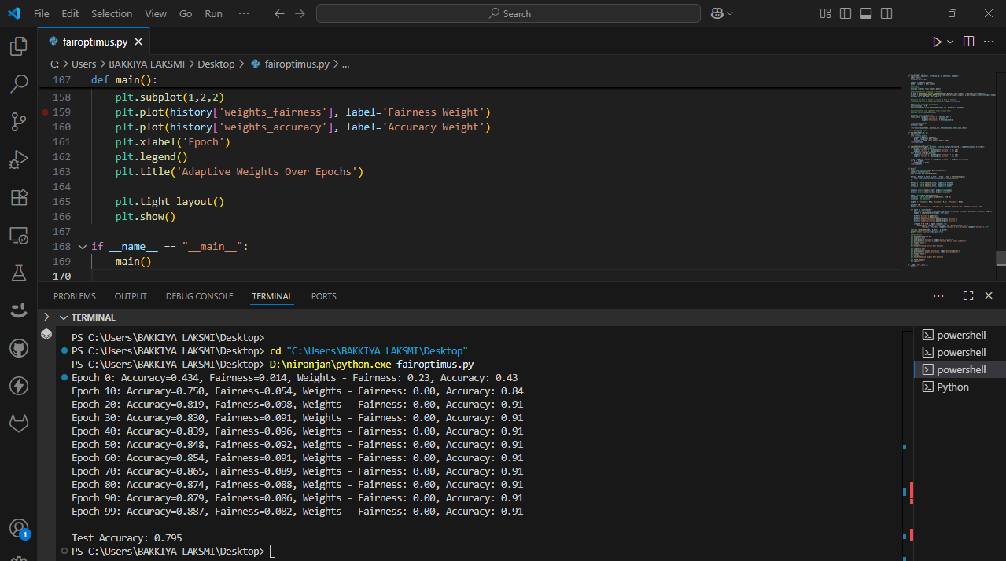The image size is (1006, 561).
Task: Toggle the primary side bar layout button
Action: (846, 13)
